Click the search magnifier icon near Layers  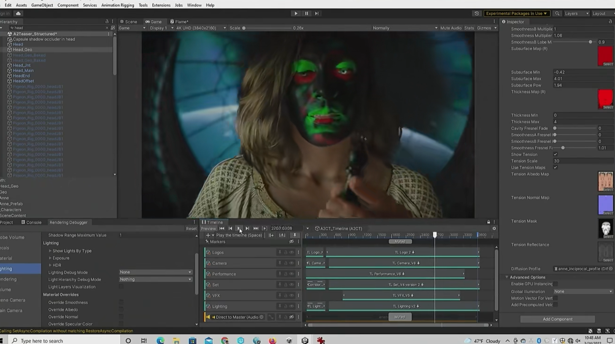pyautogui.click(x=557, y=13)
